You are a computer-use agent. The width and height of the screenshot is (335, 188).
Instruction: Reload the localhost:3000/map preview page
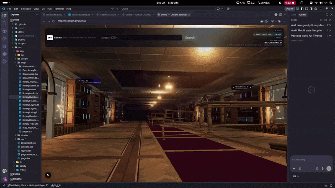pos(54,21)
